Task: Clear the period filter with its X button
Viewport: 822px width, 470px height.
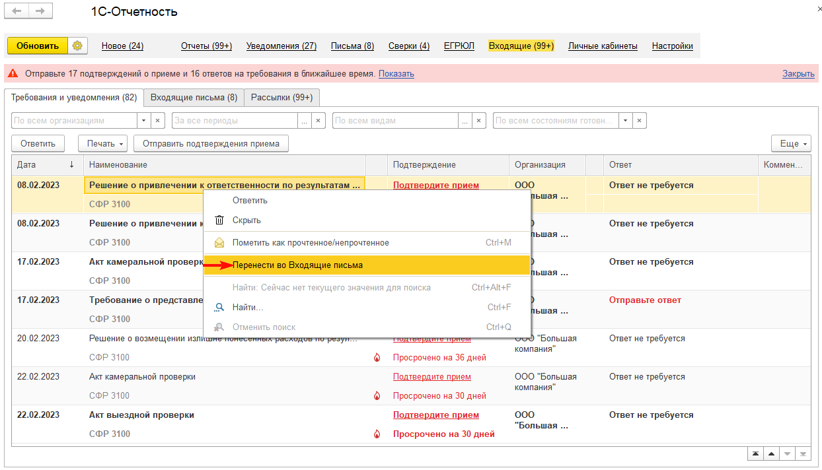Action: [318, 121]
